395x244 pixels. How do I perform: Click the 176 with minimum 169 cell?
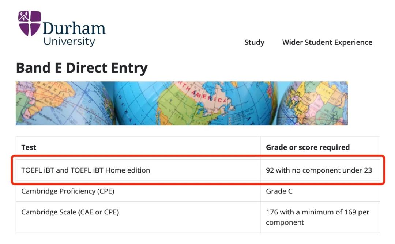click(x=320, y=217)
